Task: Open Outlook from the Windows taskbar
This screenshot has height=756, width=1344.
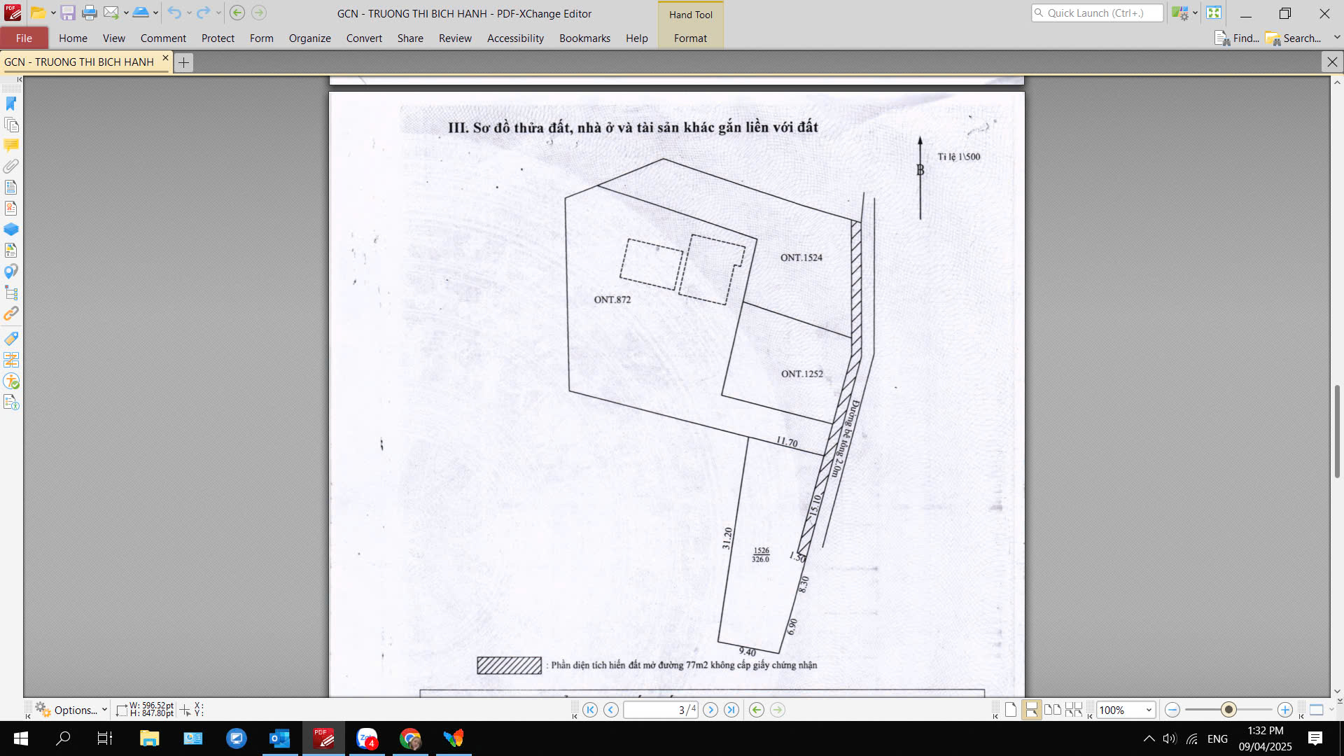Action: tap(280, 738)
